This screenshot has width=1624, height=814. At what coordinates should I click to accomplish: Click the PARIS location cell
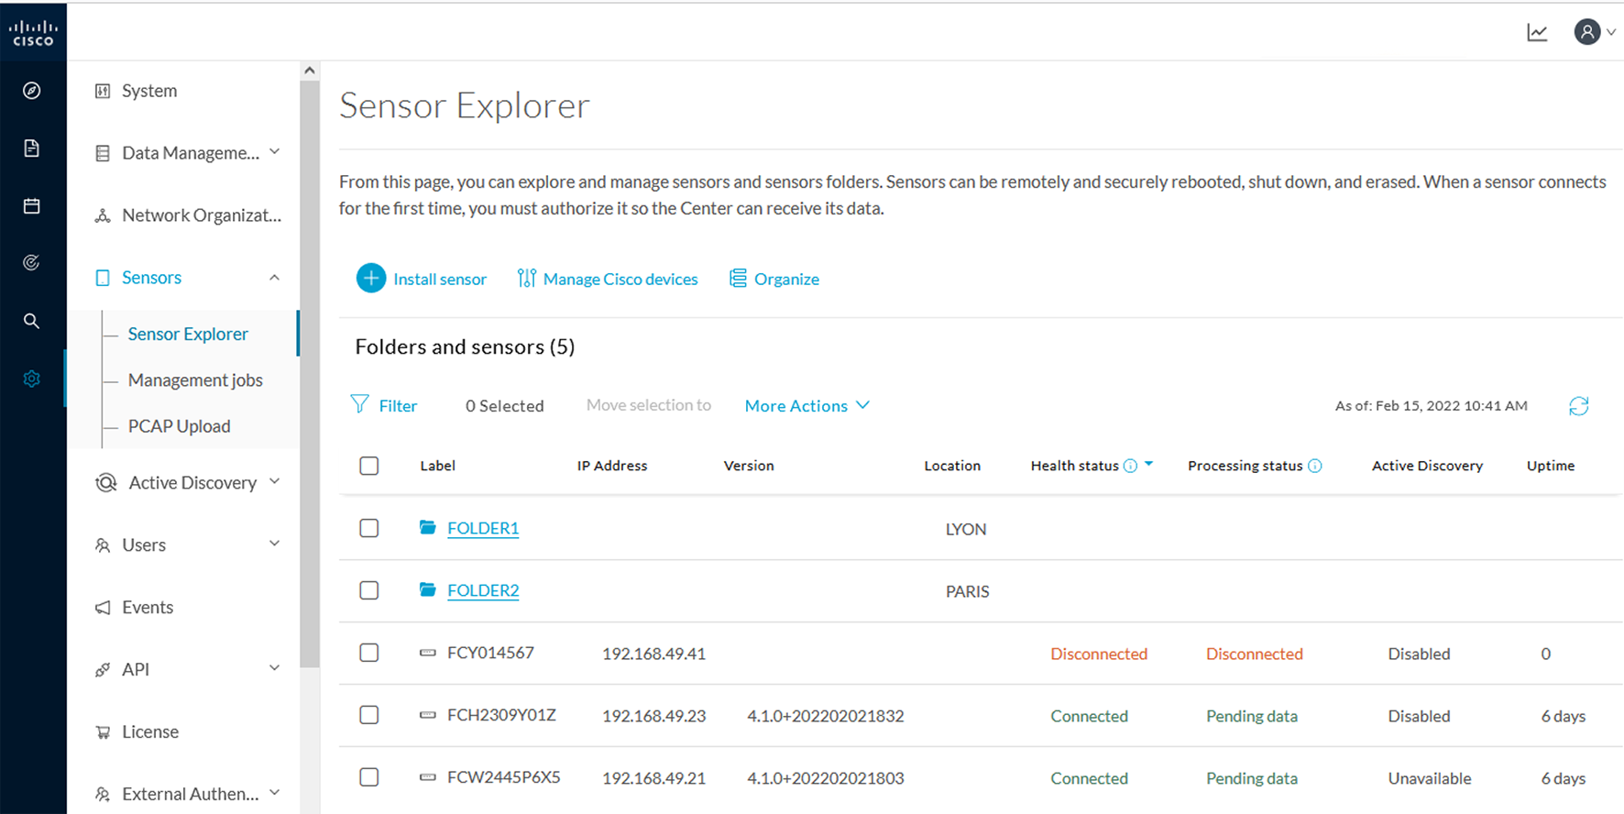click(x=967, y=591)
